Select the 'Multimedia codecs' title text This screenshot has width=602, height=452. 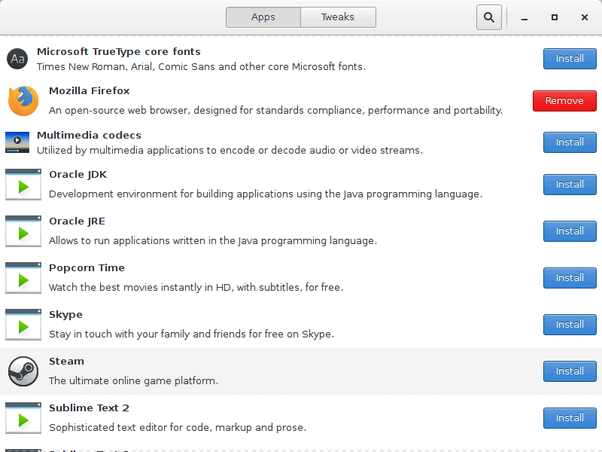click(89, 136)
